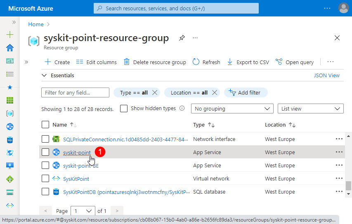Sort the list by Location column
Image resolution: width=352 pixels, height=224 pixels.
coord(280,125)
